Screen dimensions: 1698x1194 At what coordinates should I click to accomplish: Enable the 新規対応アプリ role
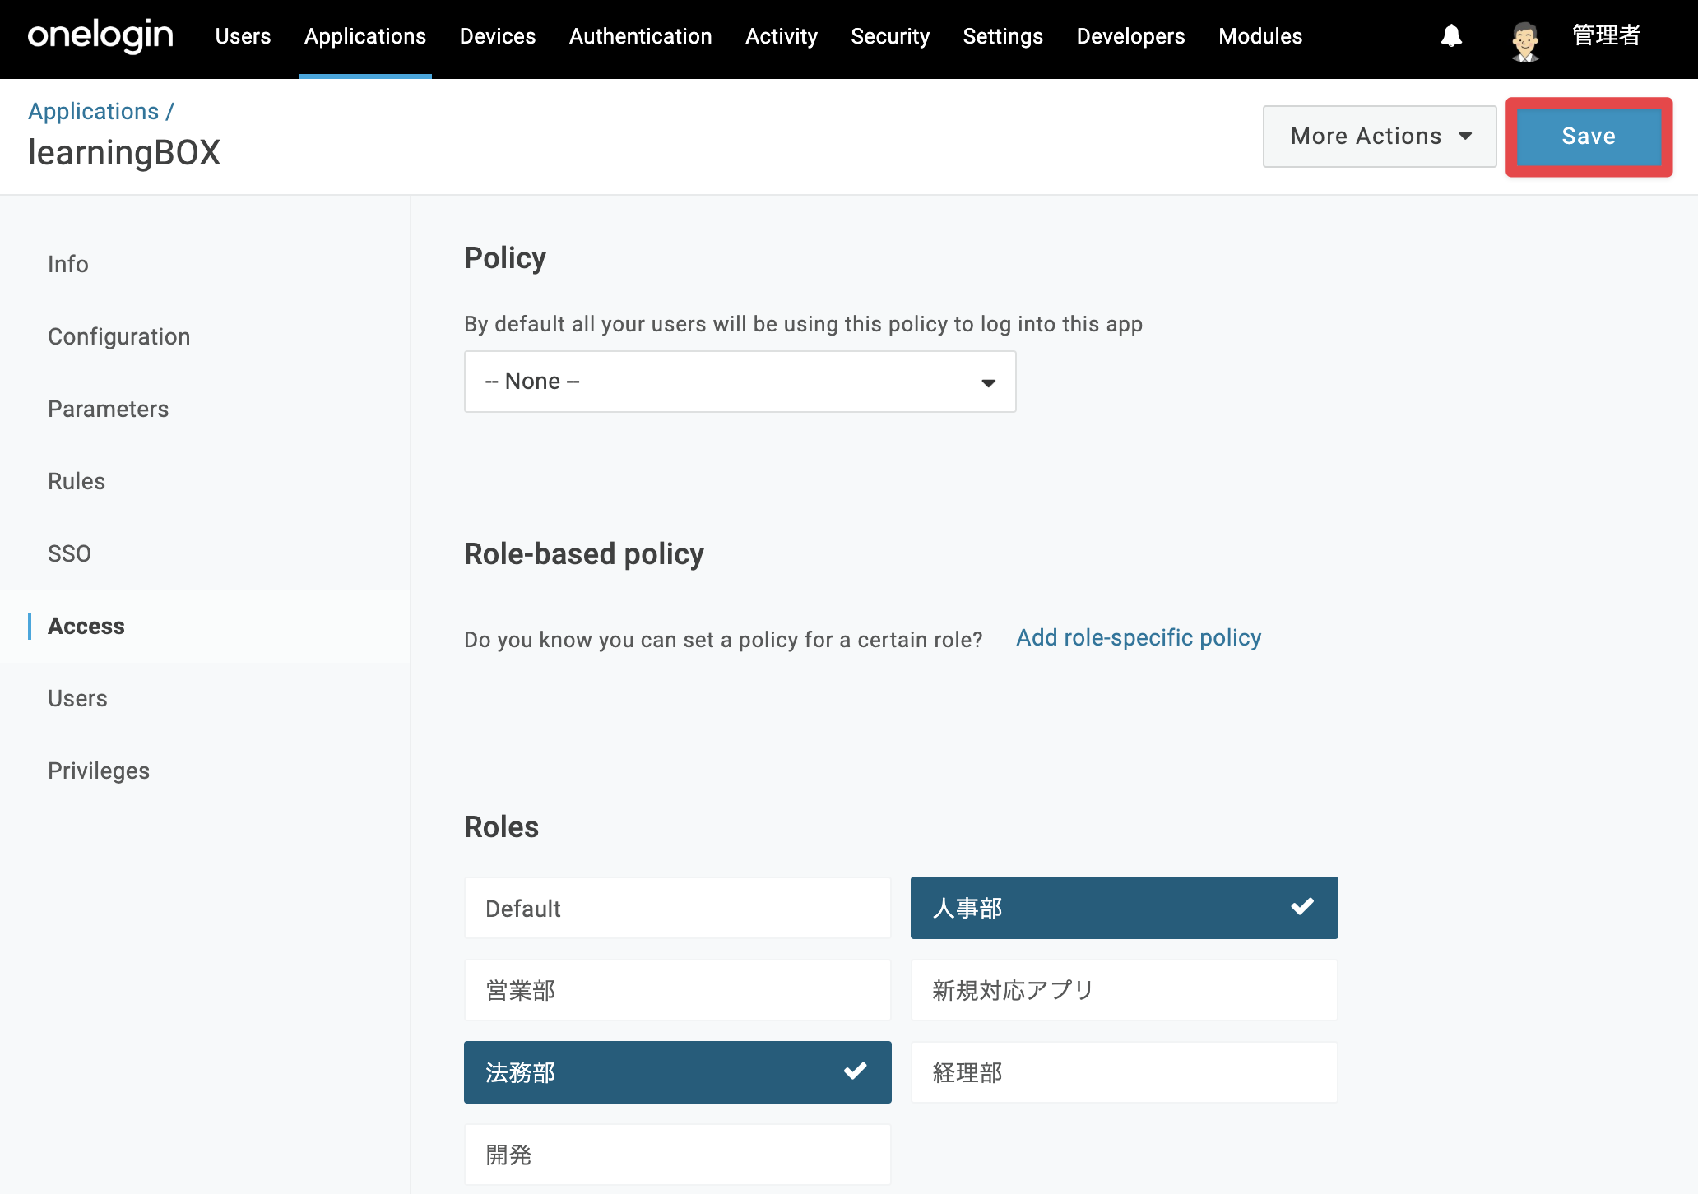click(1125, 990)
